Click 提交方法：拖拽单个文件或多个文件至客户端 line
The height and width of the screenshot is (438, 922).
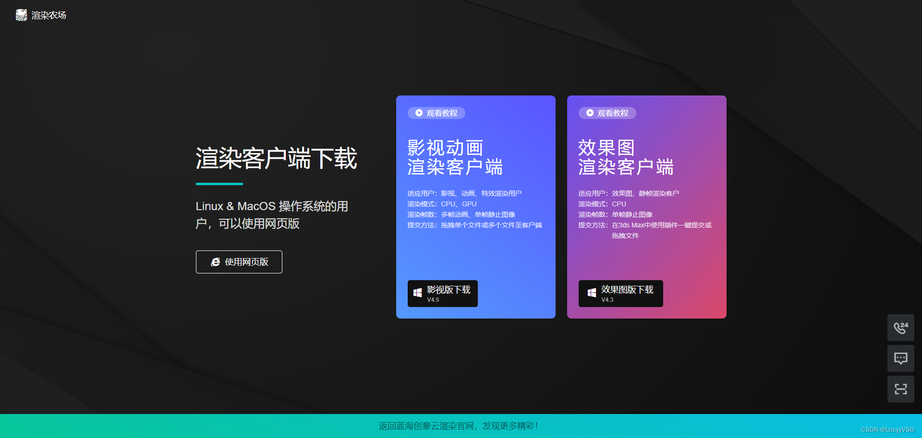(474, 225)
